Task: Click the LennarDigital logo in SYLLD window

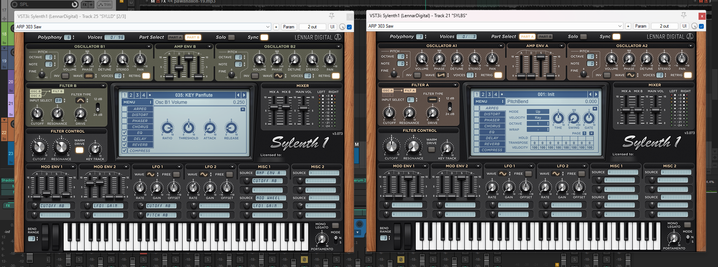Action: tap(318, 37)
